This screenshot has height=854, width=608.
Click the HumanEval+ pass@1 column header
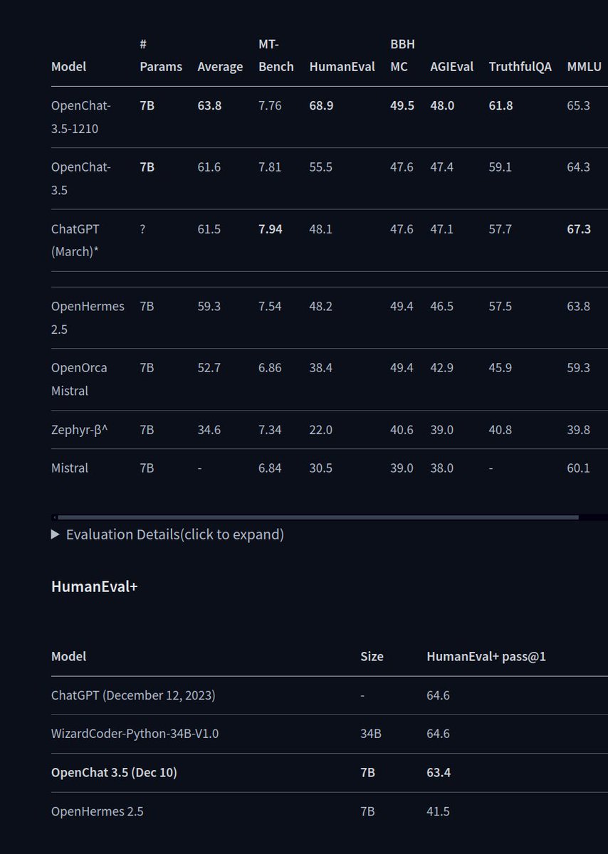pyautogui.click(x=486, y=657)
